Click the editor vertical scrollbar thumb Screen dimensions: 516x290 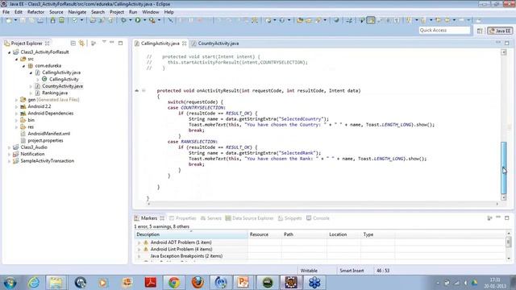point(503,168)
